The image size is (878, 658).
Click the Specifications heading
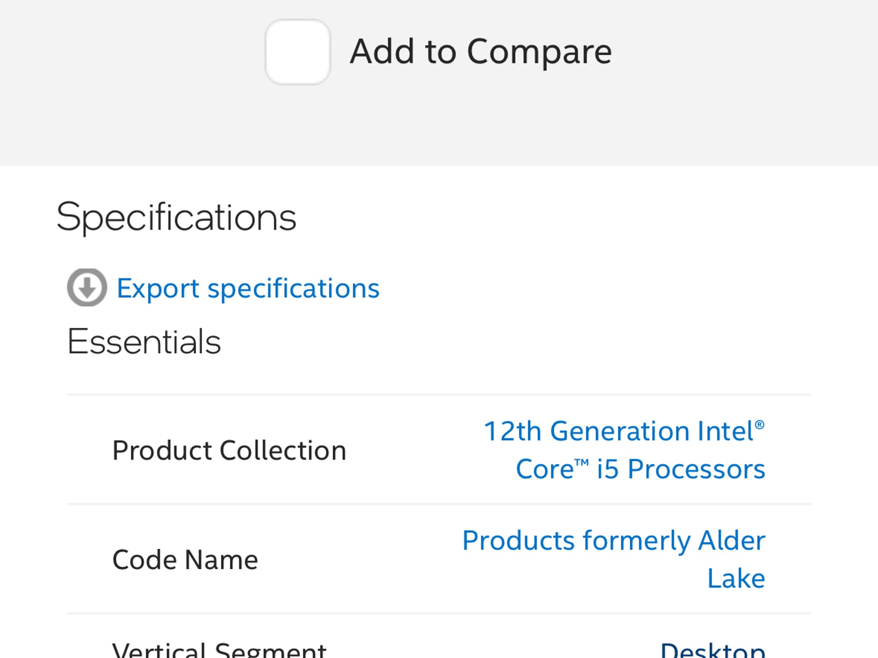[x=177, y=218]
